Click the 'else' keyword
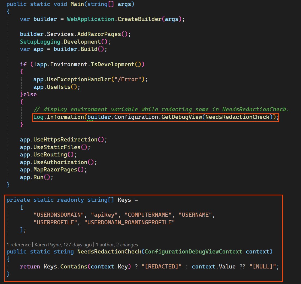Image resolution: width=301 pixels, height=284 pixels. (30, 94)
